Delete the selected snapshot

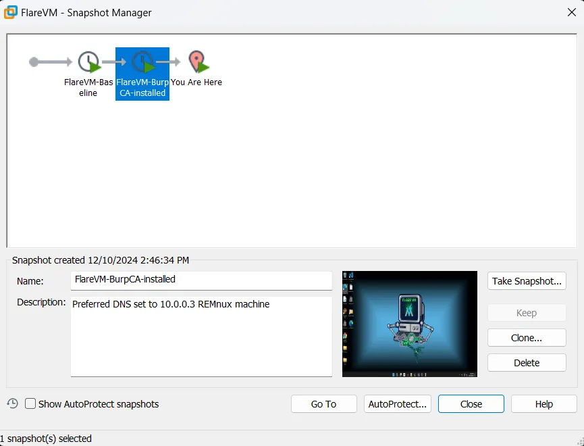coord(527,363)
